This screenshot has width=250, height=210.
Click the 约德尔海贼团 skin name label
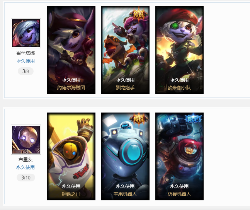coord(71,88)
